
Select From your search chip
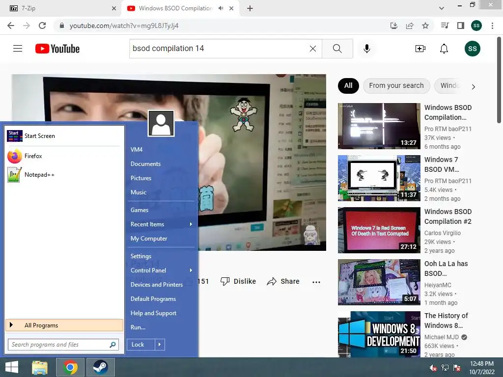(396, 85)
